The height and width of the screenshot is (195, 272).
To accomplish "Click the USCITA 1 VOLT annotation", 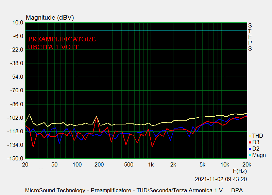I will click(53, 47).
